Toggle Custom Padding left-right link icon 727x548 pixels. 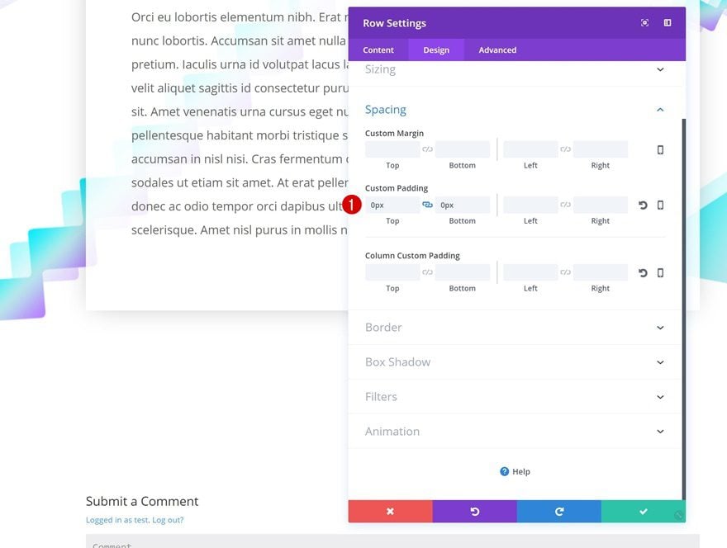[566, 205]
